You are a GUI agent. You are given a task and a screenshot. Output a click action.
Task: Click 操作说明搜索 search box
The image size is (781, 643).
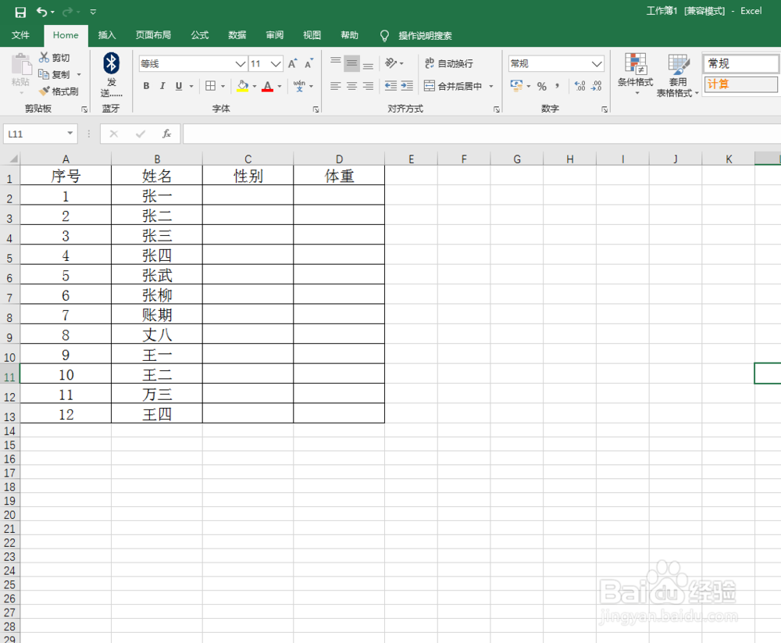tap(425, 35)
